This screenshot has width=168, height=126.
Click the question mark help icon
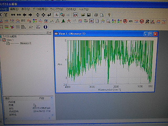[109, 15]
